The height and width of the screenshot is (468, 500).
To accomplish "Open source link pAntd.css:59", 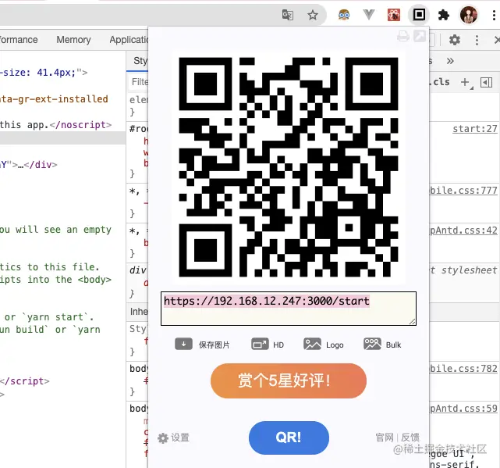I will point(463,409).
